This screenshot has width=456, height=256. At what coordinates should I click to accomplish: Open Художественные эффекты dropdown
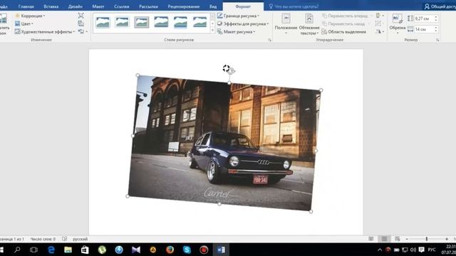[46, 31]
